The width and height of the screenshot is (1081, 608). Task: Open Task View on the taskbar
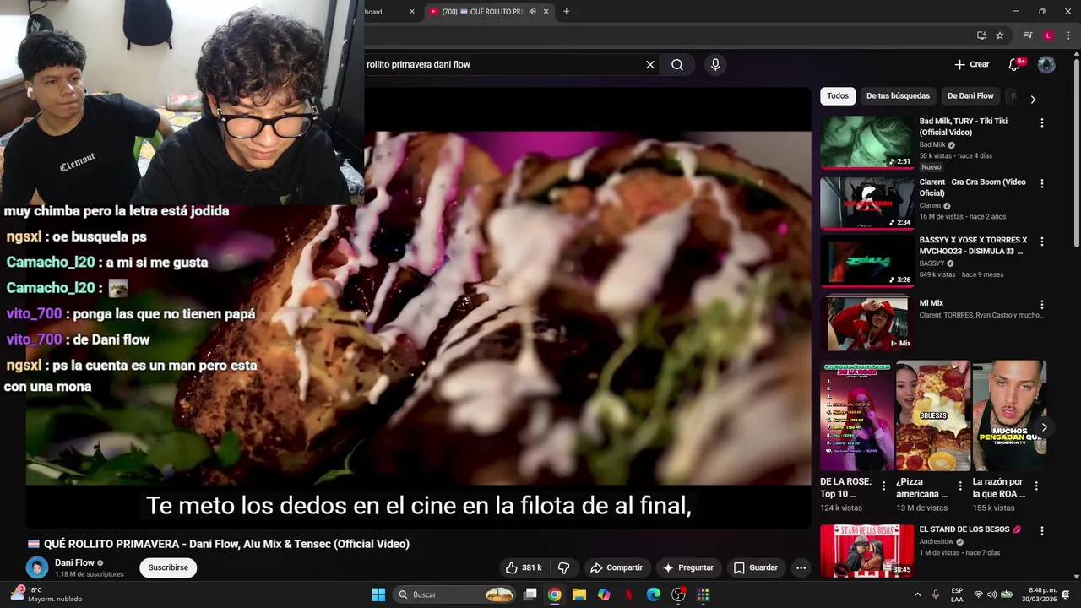pyautogui.click(x=530, y=594)
